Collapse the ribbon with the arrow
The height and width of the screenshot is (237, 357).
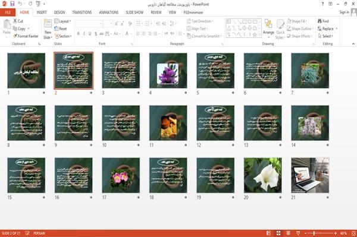pos(353,43)
